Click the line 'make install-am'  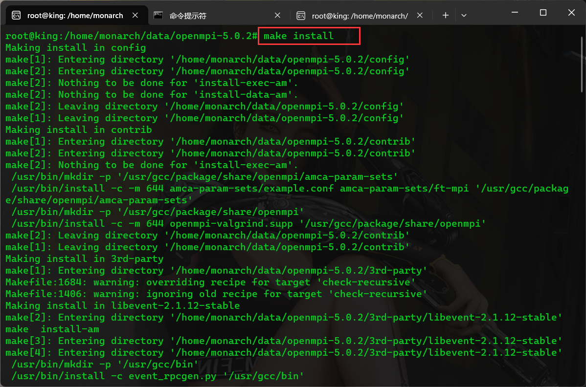point(52,329)
